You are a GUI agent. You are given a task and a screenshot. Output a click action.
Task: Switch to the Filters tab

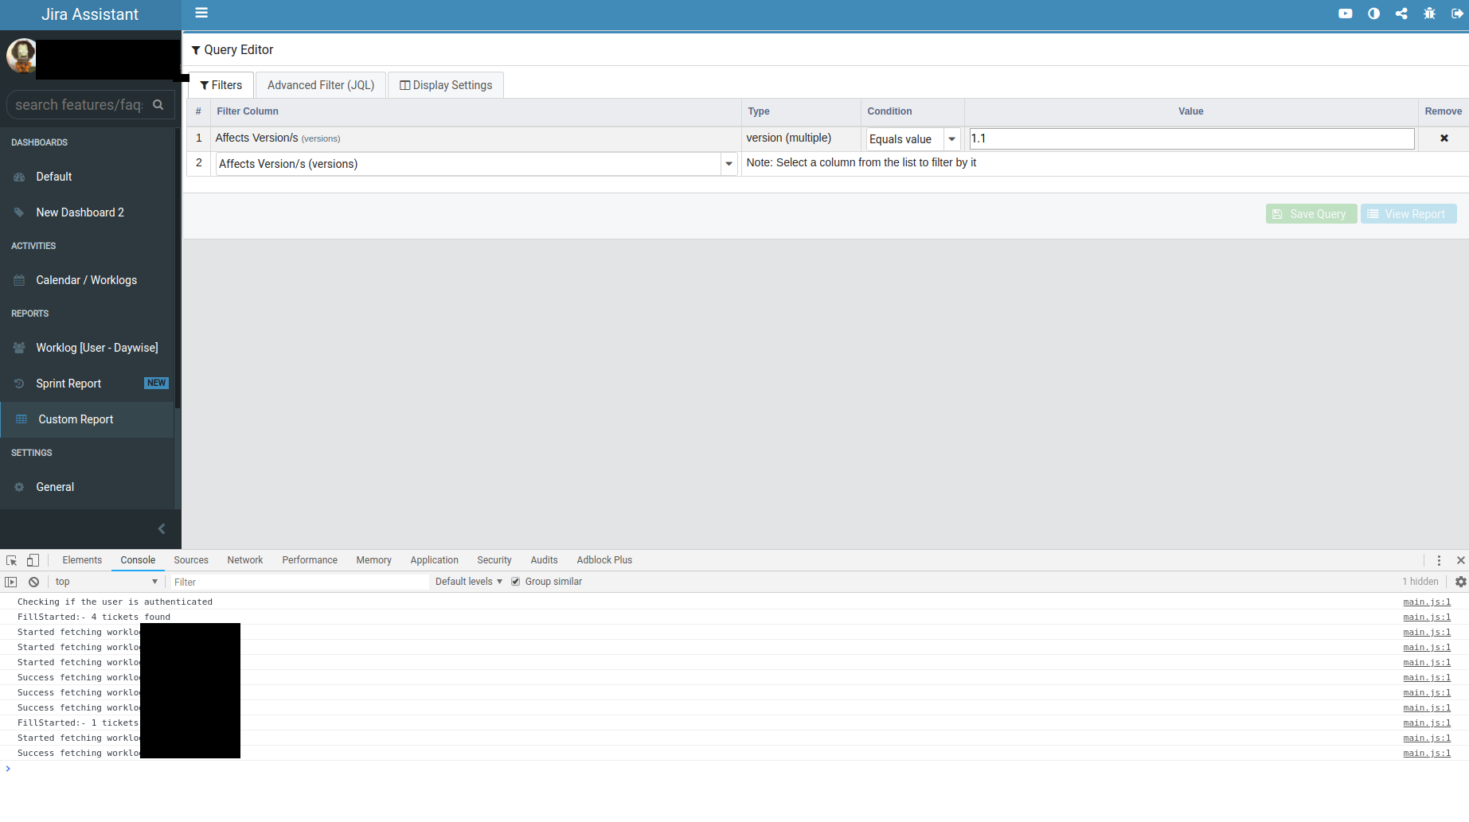click(221, 85)
